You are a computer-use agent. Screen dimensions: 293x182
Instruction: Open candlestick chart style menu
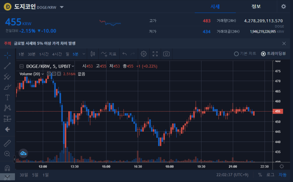[93, 54]
